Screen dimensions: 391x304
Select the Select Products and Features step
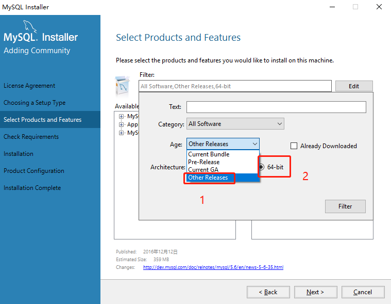50,120
